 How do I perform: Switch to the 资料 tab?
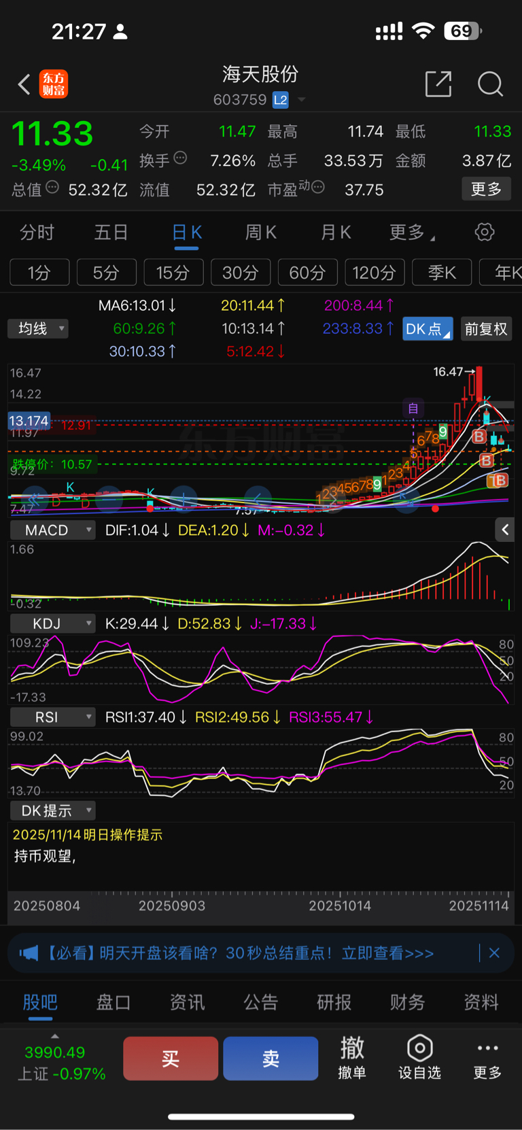481,1002
